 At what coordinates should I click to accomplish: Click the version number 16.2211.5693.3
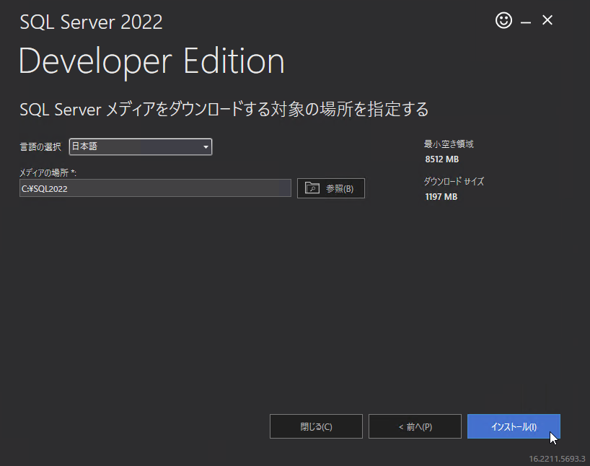point(557,459)
